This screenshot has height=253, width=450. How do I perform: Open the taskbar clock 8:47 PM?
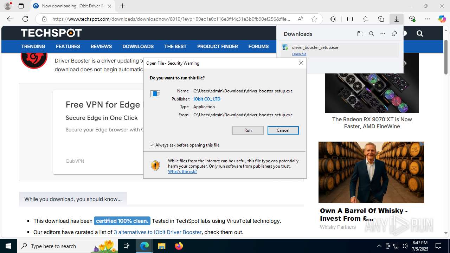click(x=420, y=246)
